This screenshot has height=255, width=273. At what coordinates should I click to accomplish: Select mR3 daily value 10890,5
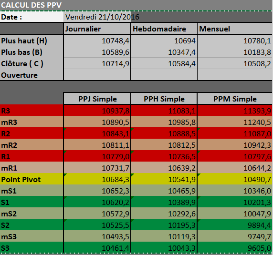97,122
